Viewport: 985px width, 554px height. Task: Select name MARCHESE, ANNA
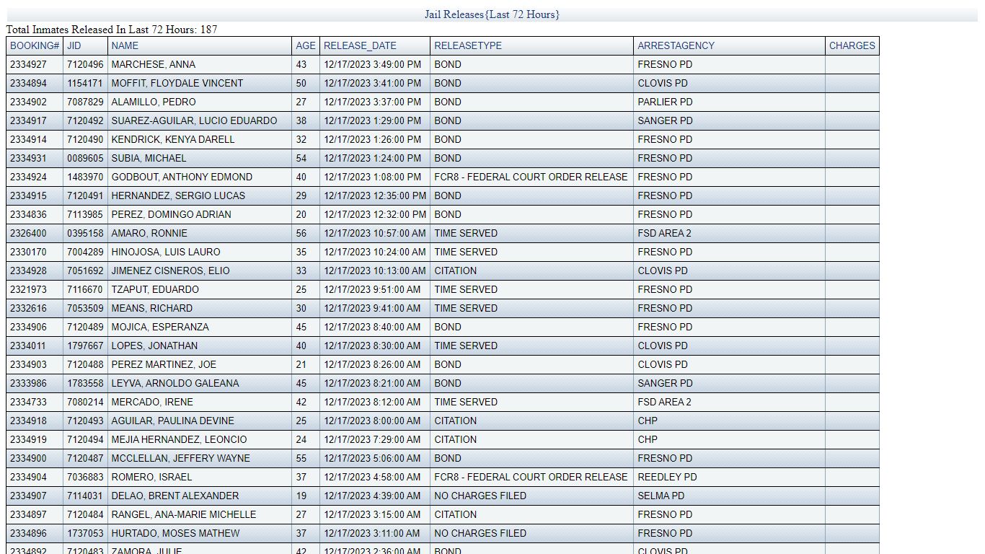[153, 64]
